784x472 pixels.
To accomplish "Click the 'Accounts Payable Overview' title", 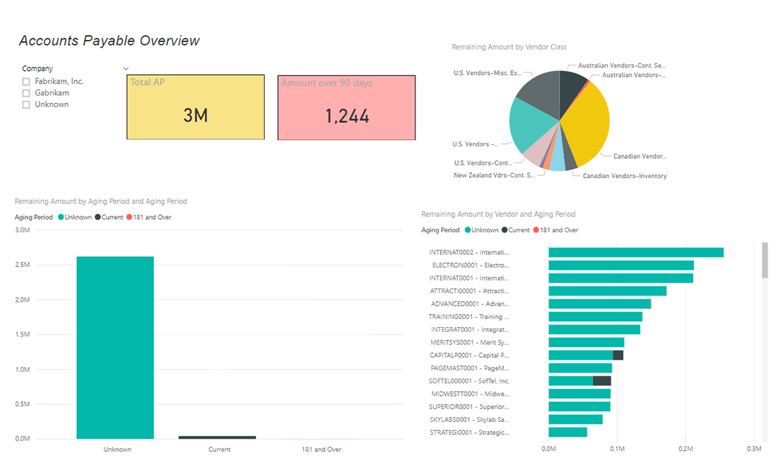I will click(109, 41).
